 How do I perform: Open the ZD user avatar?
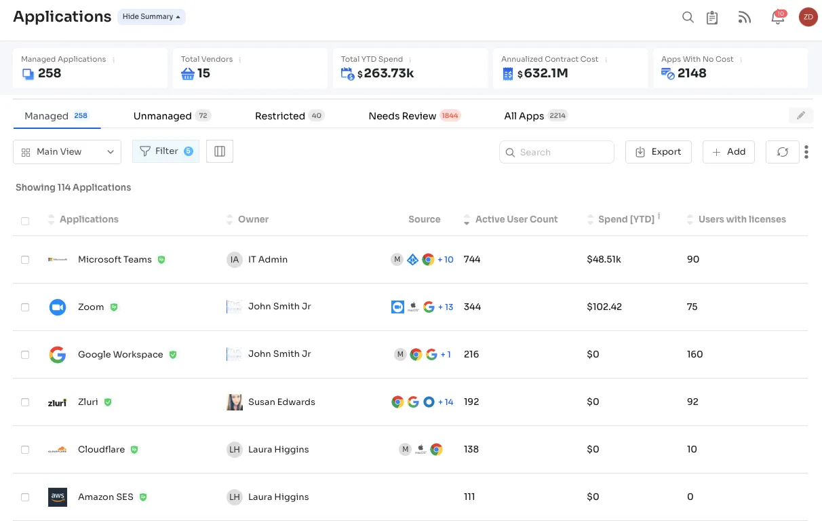808,18
